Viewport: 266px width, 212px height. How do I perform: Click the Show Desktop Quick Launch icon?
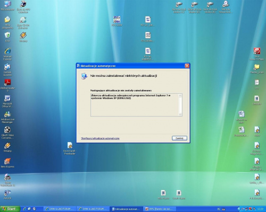point(29,209)
